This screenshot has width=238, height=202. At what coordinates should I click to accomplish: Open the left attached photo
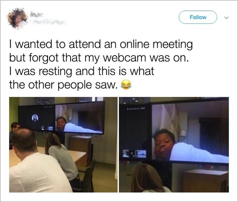(63, 145)
